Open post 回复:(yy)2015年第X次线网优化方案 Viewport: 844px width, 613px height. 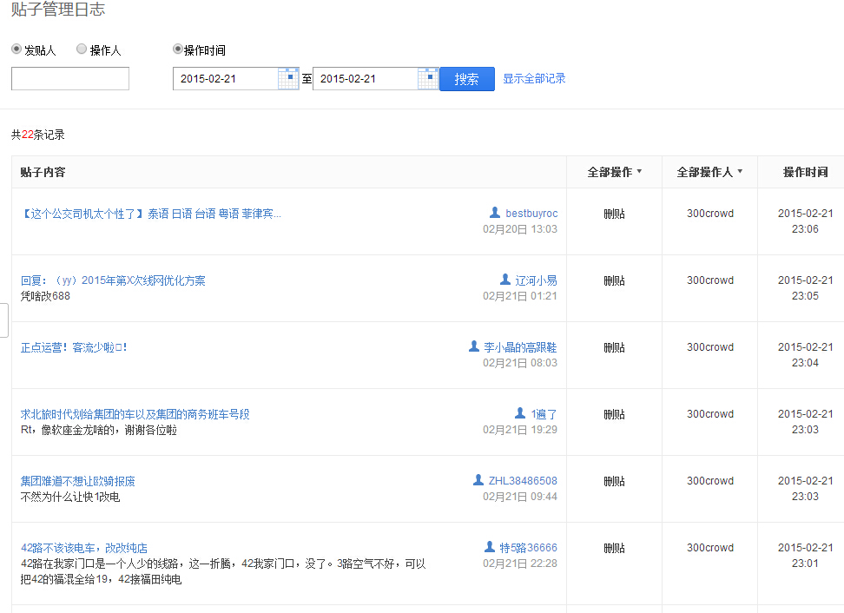pyautogui.click(x=113, y=280)
